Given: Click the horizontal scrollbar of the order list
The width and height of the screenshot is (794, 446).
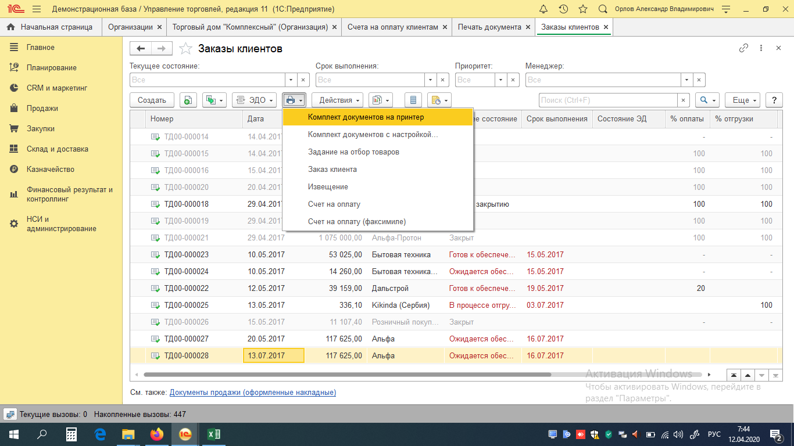Looking at the screenshot, I should point(347,375).
